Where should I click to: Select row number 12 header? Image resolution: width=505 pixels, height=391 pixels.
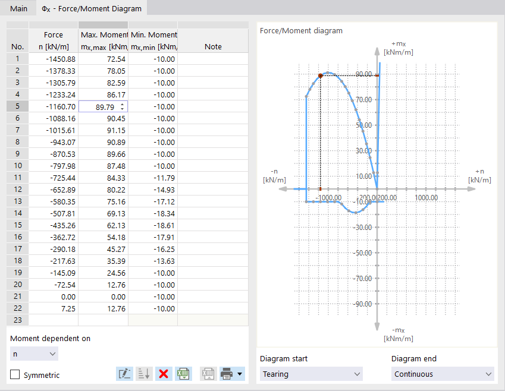pos(17,190)
